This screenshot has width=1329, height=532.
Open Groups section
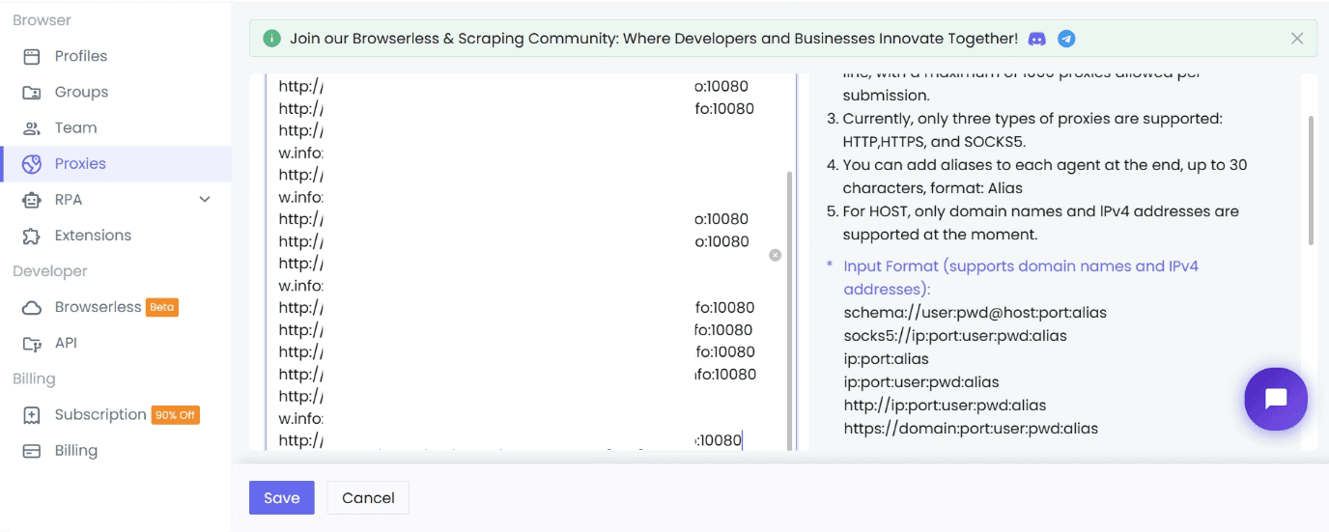(81, 92)
